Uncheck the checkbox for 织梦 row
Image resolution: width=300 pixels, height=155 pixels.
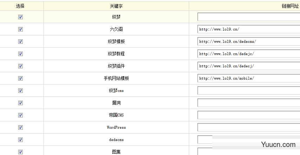(20, 17)
